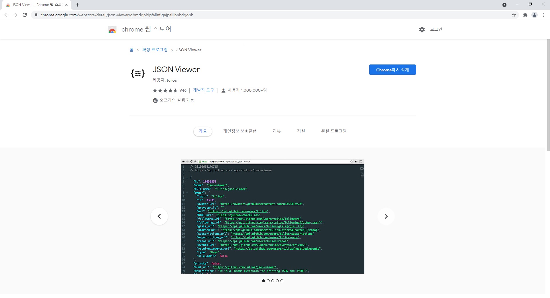550x298 pixels.
Task: Click the user count person icon
Action: [x=223, y=91]
